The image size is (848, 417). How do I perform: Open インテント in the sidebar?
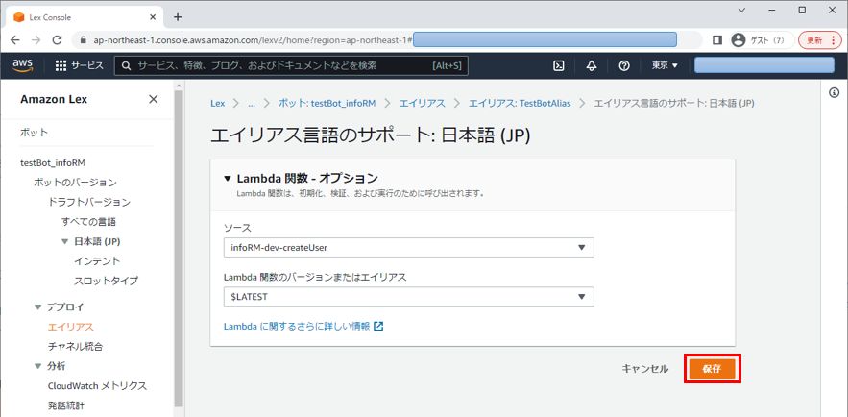97,261
